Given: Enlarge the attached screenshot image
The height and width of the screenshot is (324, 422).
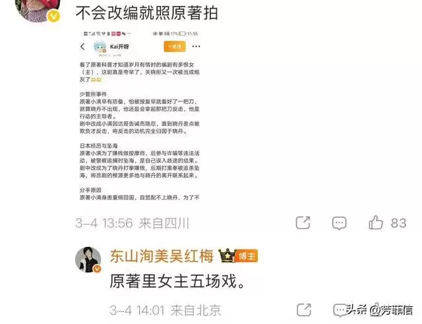Looking at the screenshot, I should coord(140,116).
